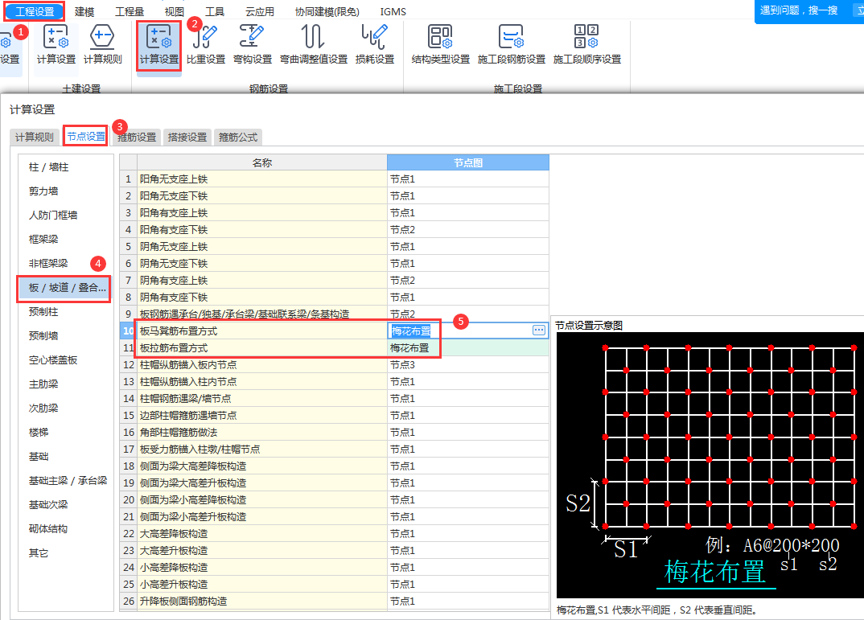Open 计算规则 icon in ribbon
Screen dimensions: 864x620
102,45
